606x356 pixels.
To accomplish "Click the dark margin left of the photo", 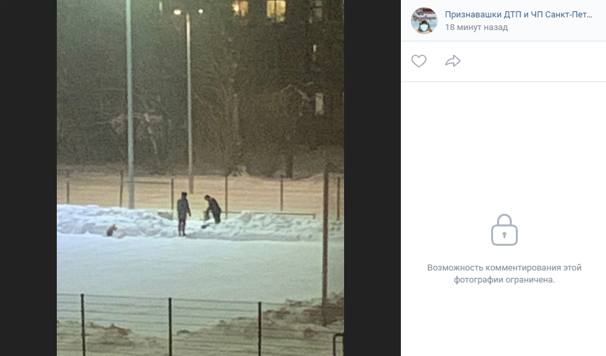I will pyautogui.click(x=28, y=178).
